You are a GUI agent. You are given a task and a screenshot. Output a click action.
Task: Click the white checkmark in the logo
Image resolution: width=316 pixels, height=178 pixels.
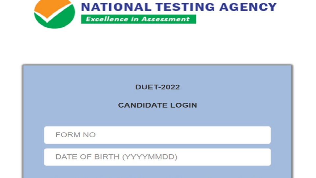[x=54, y=15]
